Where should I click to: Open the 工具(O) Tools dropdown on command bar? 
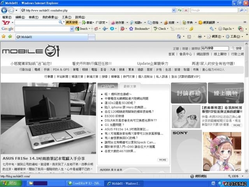coord(234,37)
